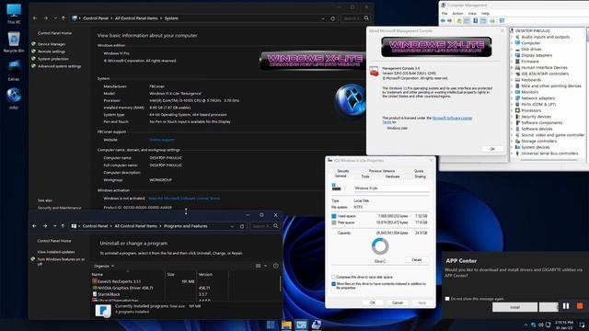589x331 pixels.
Task: Open System protection in the sidebar
Action: [x=53, y=59]
